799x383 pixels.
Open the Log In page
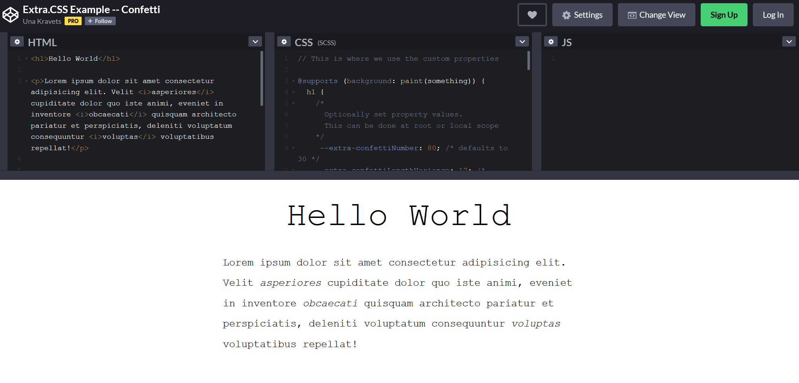(773, 15)
